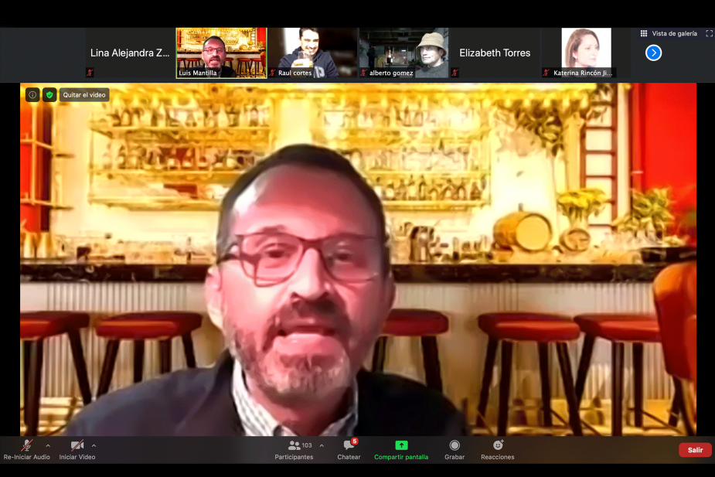
Task: Click Quitar el video button
Action: click(84, 95)
